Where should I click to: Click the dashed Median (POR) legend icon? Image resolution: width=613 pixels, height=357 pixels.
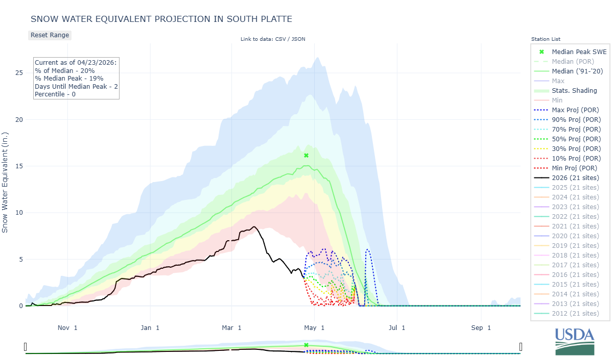click(x=541, y=61)
